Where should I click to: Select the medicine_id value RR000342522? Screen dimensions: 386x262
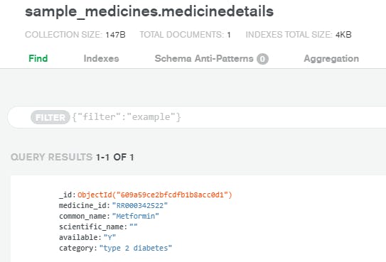pos(139,205)
